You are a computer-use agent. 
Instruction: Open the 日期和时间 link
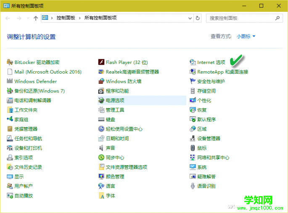tap(117, 138)
